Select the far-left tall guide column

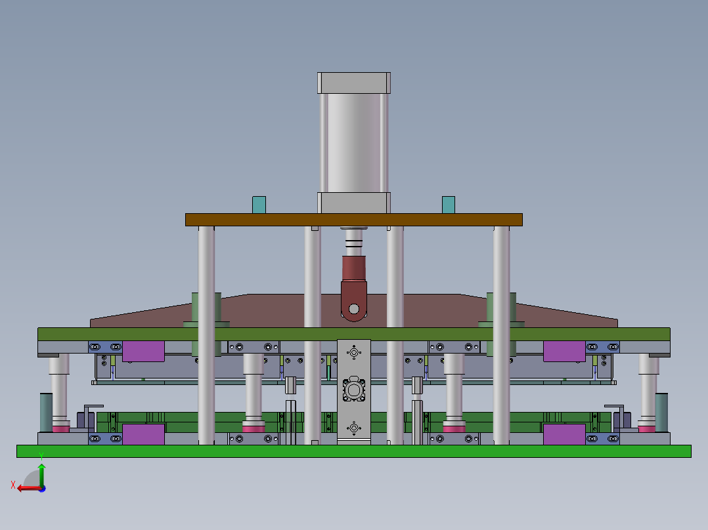click(x=206, y=335)
